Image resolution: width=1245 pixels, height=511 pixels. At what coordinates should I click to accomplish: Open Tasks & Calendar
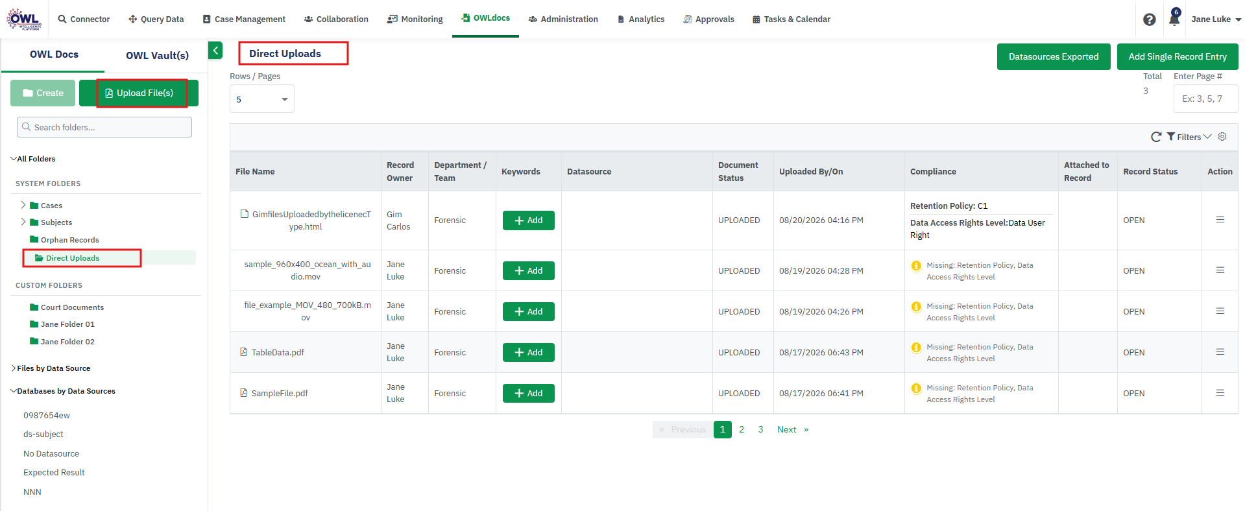[792, 19]
